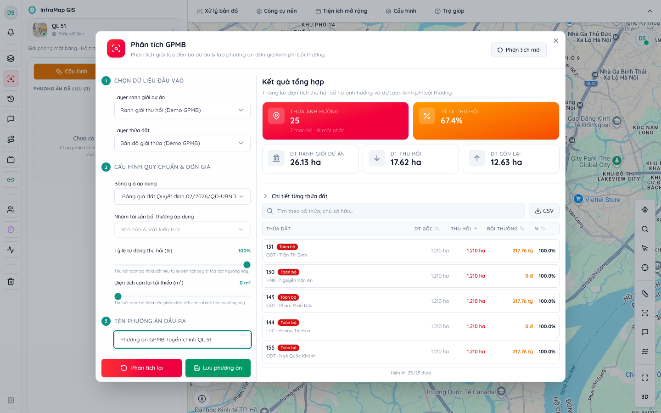
Task: Open the comments icon in left sidebar
Action: [11, 119]
